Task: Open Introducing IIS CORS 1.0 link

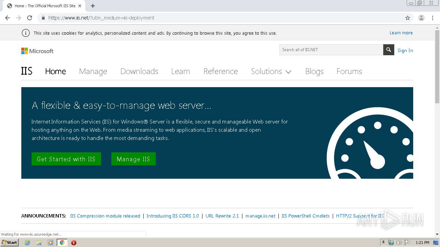Action: click(x=173, y=216)
